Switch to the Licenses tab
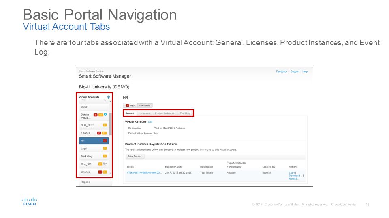Screen dimensions: 389x218 pyautogui.click(x=144, y=113)
